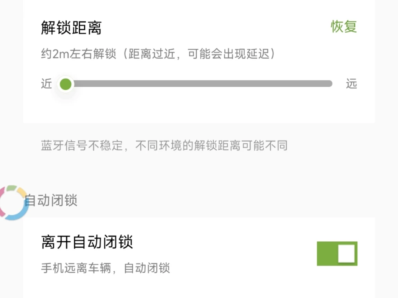The width and height of the screenshot is (398, 298).
Task: Click the white knob of the auto-lock switch
Action: [x=346, y=254]
